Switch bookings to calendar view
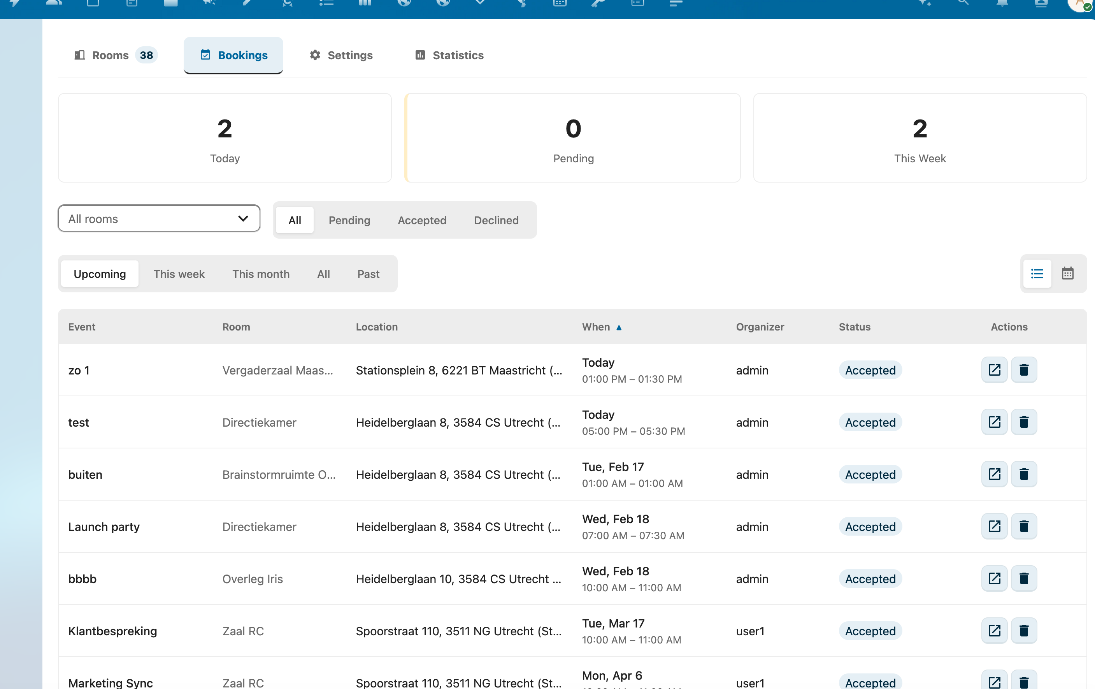This screenshot has height=689, width=1095. (1068, 273)
